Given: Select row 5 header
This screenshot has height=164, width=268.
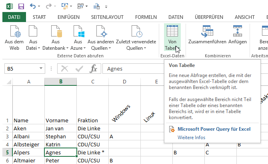Looking at the screenshot, I should point(7,152).
